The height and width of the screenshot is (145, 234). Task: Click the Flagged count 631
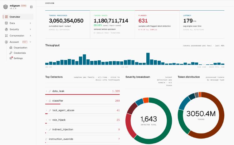point(143,21)
